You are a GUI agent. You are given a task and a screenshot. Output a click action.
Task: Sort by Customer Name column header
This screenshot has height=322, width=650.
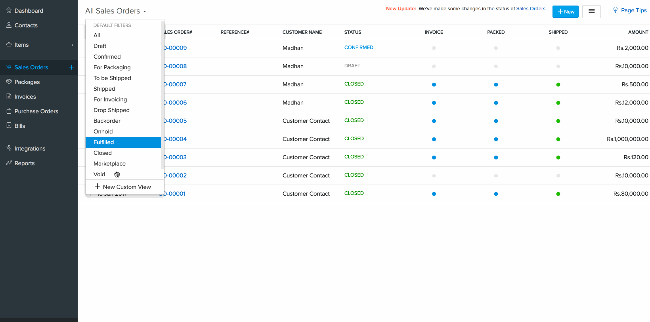tap(302, 32)
